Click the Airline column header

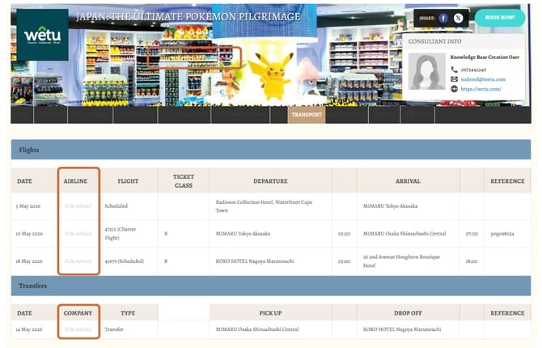(75, 181)
